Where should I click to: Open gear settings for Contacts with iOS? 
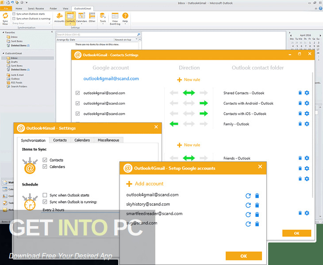[x=307, y=114]
